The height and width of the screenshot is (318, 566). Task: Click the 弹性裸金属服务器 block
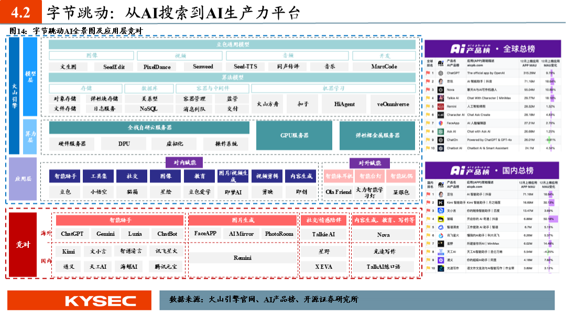coord(377,135)
